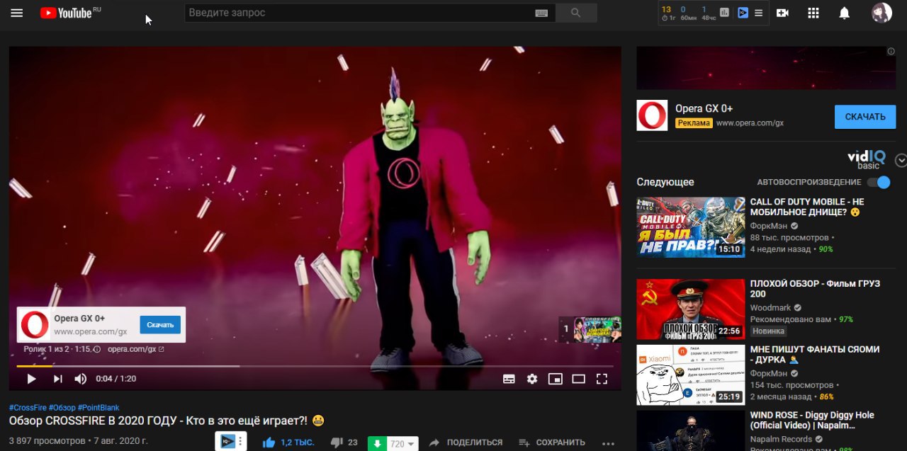Click the Скачать button on the overlay ad

tap(160, 325)
